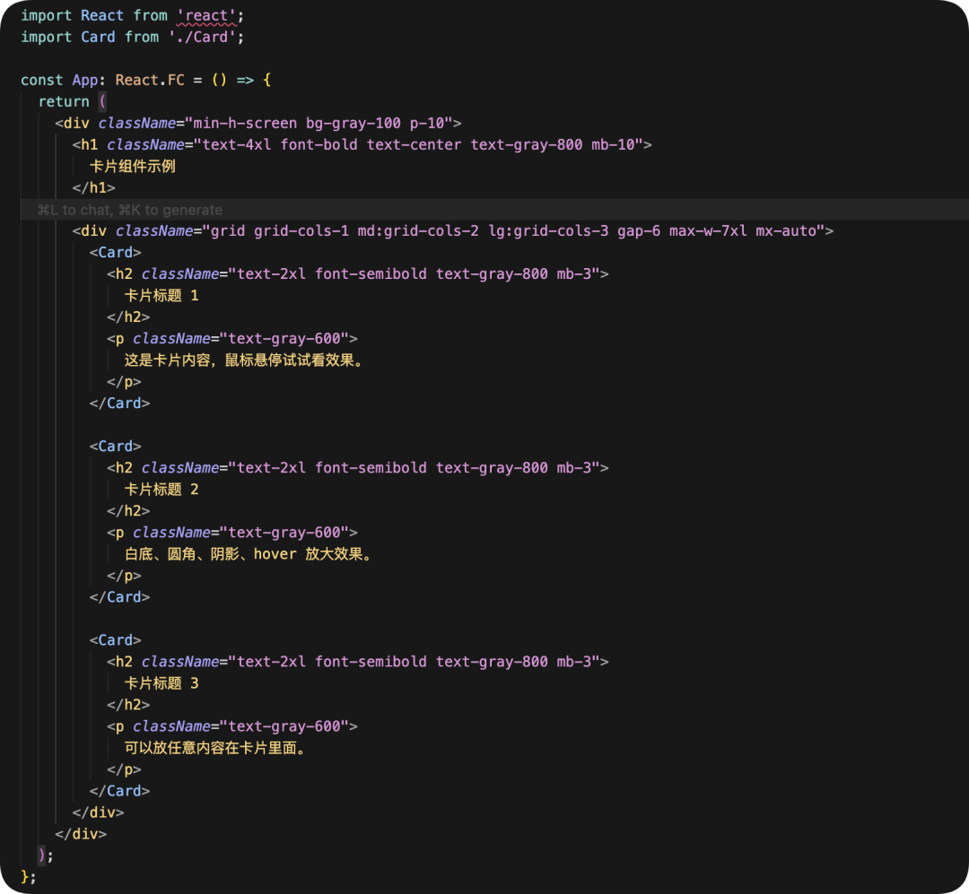Click the 'react' import string
This screenshot has height=894, width=969.
[x=206, y=15]
